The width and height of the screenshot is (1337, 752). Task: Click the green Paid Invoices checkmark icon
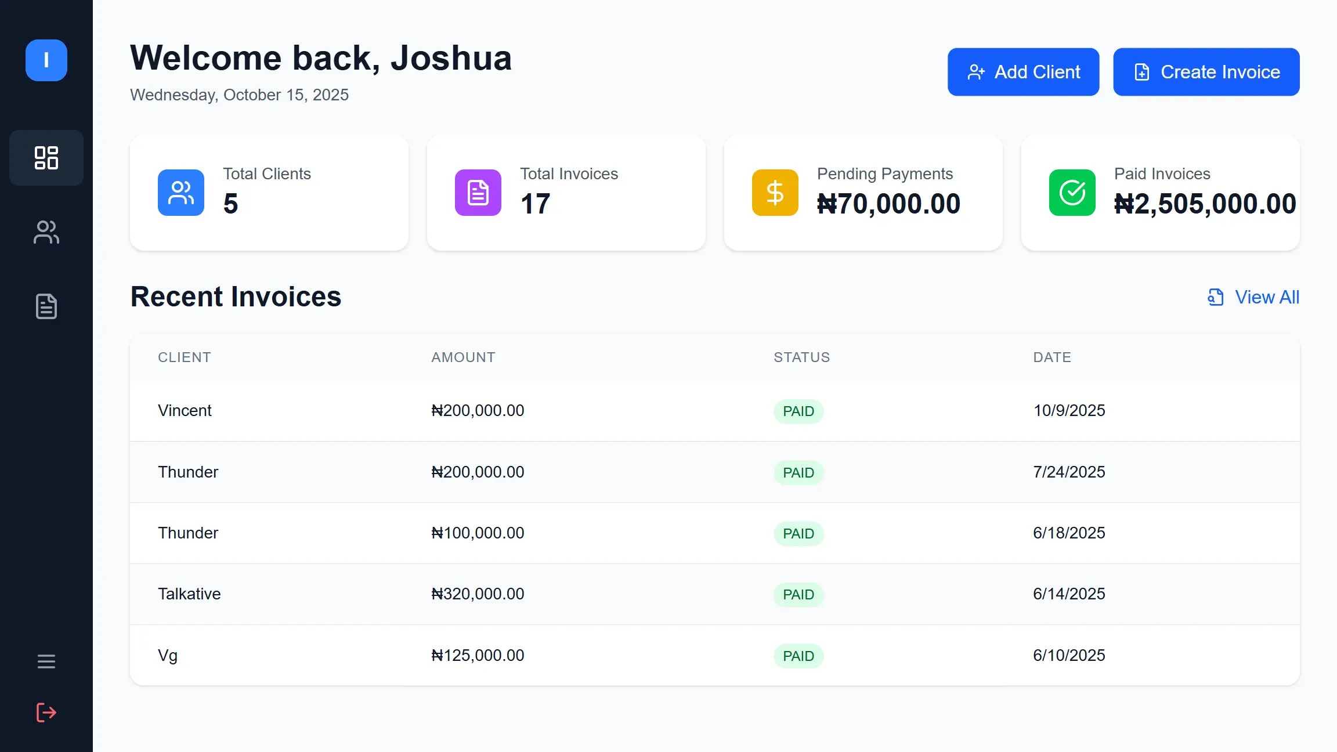[x=1071, y=193]
